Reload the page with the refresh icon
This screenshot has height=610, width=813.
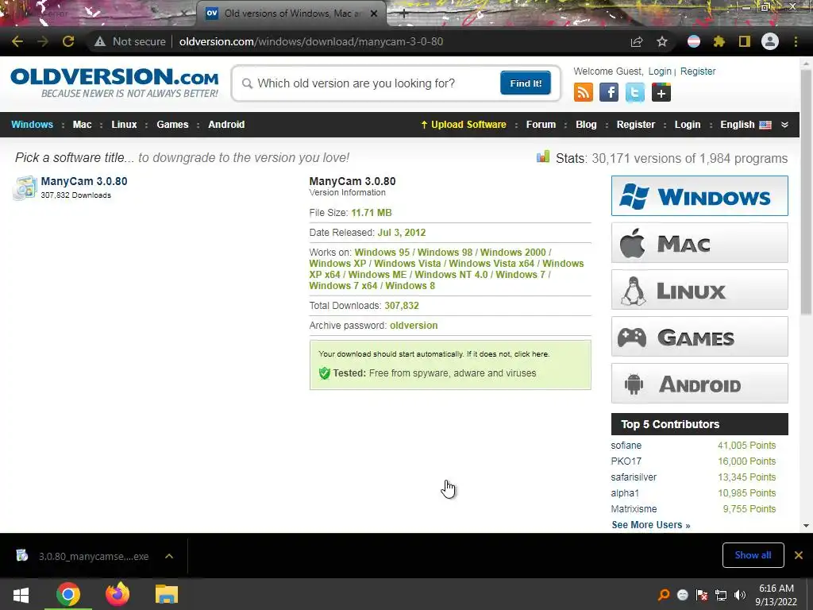click(68, 41)
